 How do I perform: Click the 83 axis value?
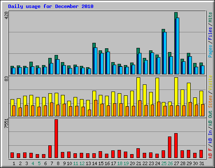click(7, 79)
